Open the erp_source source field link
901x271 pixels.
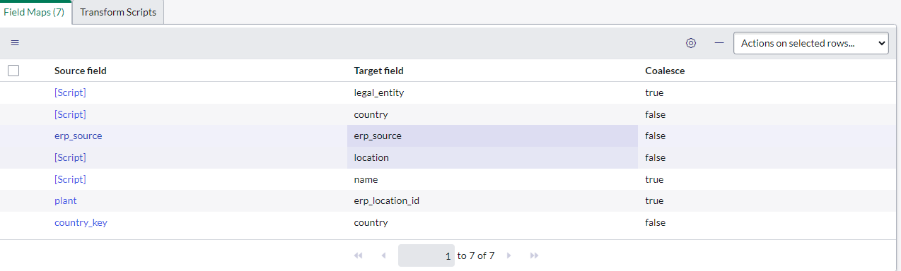point(78,135)
